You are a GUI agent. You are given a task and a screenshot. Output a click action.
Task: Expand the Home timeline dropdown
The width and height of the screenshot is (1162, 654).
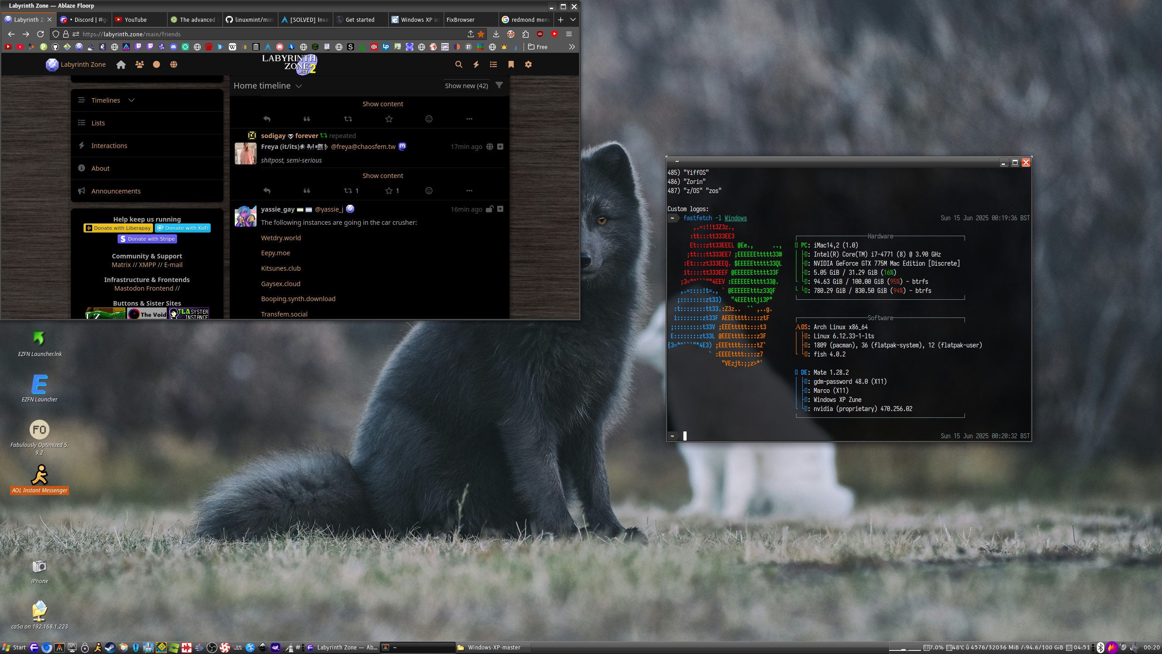tap(298, 86)
